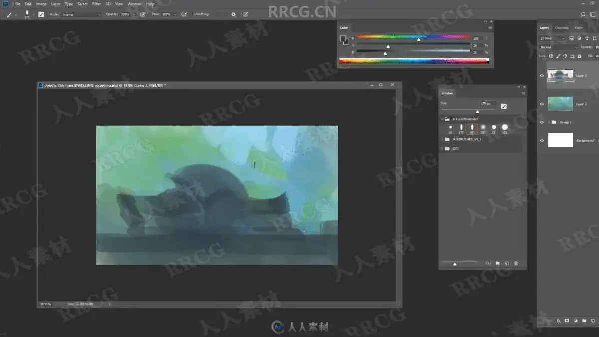Filter layers by pixel layers icon
This screenshot has width=599, height=337.
coord(572,38)
